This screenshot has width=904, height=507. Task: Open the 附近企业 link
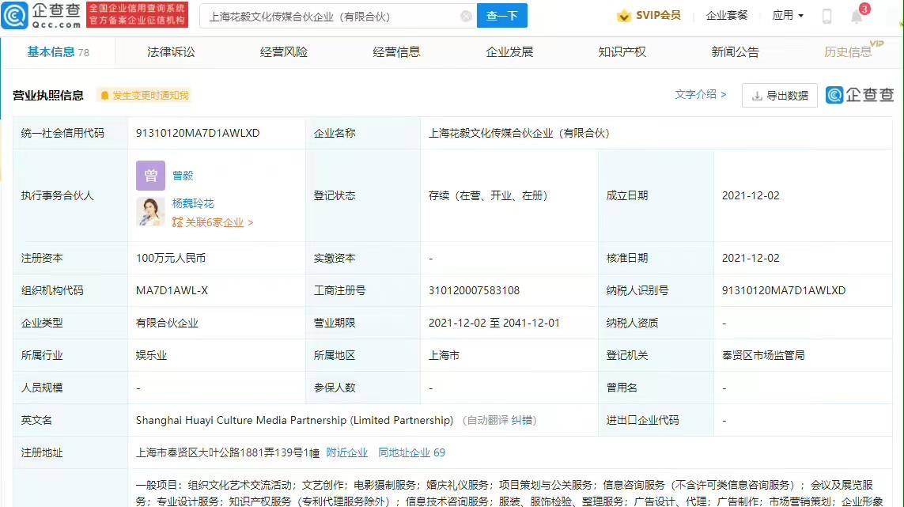tap(347, 452)
